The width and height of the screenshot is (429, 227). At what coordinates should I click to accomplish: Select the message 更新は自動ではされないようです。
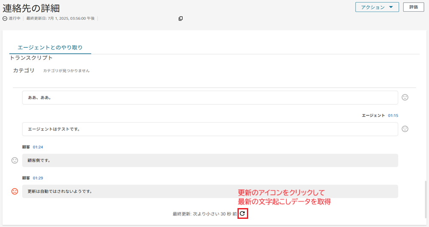click(210, 191)
